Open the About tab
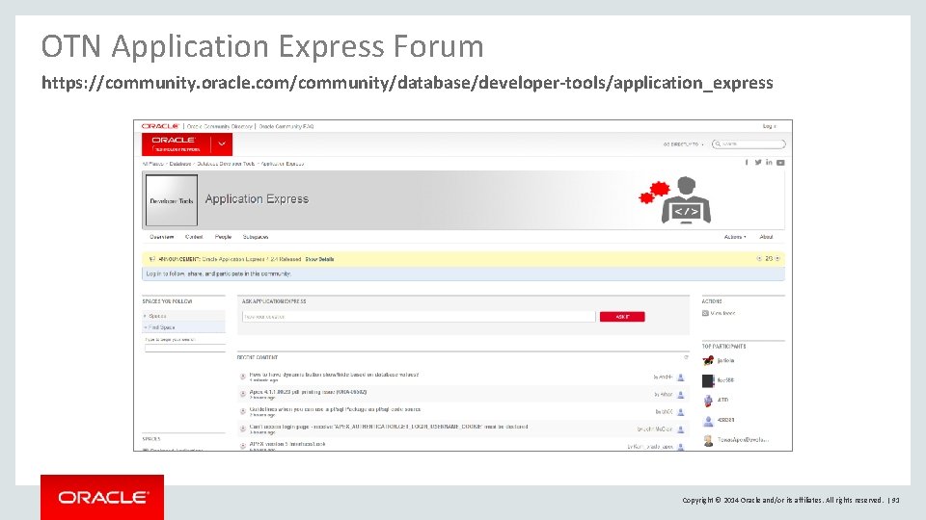This screenshot has height=520, width=926. point(766,237)
